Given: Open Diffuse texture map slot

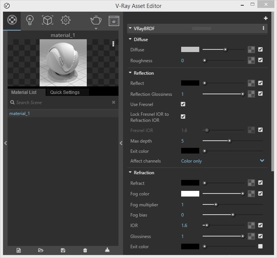Looking at the screenshot, I should 251,50.
